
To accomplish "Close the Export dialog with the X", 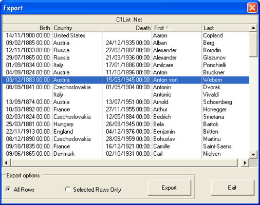I will [252, 8].
